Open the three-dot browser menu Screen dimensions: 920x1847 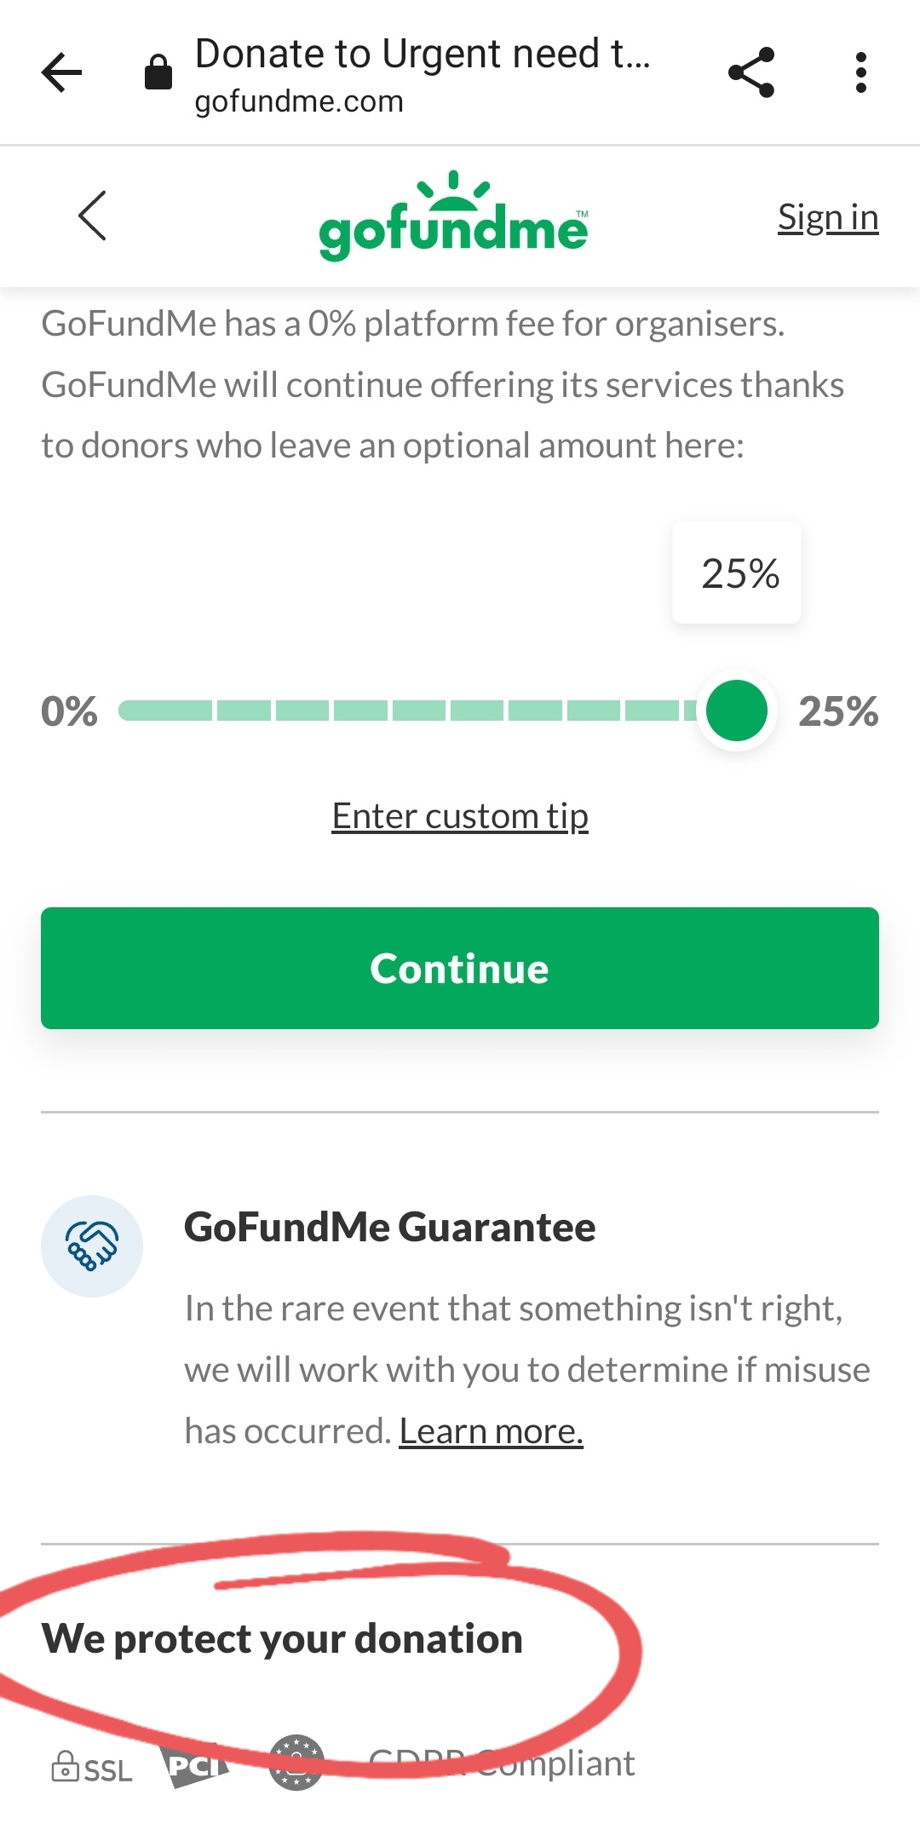point(861,72)
